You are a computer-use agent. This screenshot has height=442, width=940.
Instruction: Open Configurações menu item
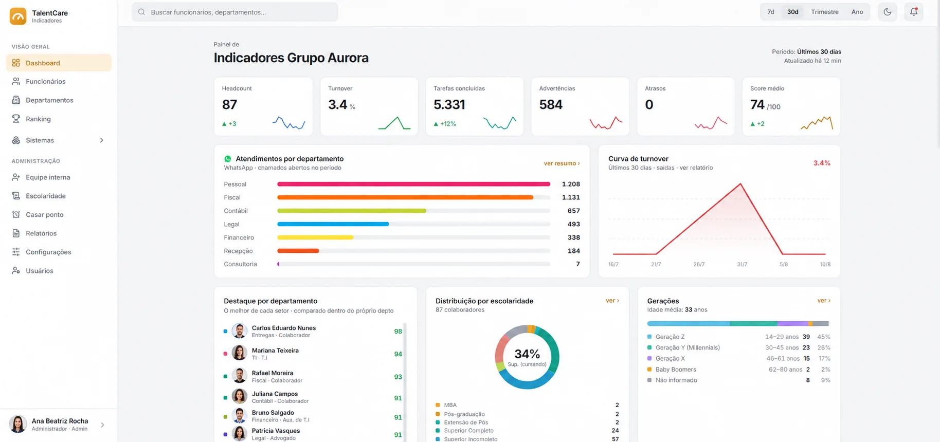[59, 252]
